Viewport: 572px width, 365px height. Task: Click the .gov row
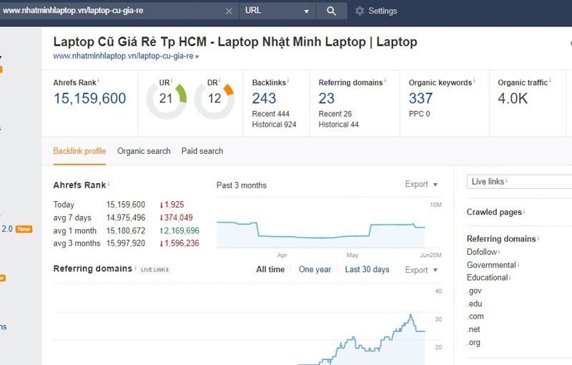pyautogui.click(x=474, y=291)
